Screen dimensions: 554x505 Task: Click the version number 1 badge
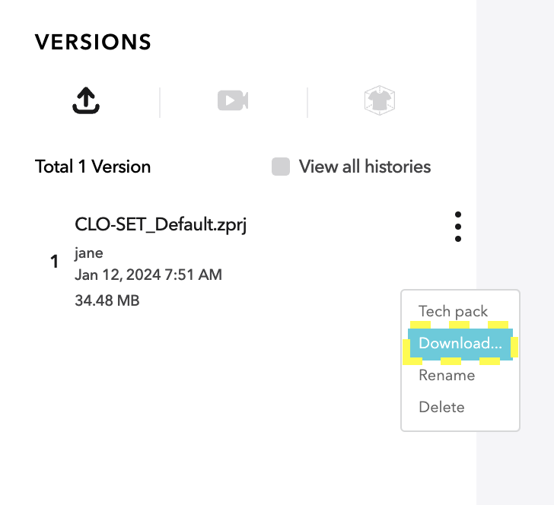coord(54,262)
